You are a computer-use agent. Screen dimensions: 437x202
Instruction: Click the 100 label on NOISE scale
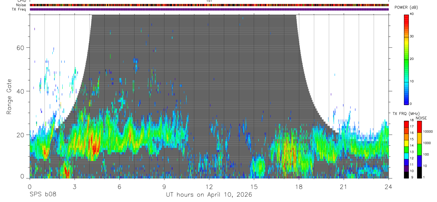pos(426,155)
